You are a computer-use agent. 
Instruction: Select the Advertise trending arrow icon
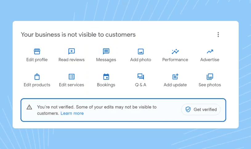point(210,51)
